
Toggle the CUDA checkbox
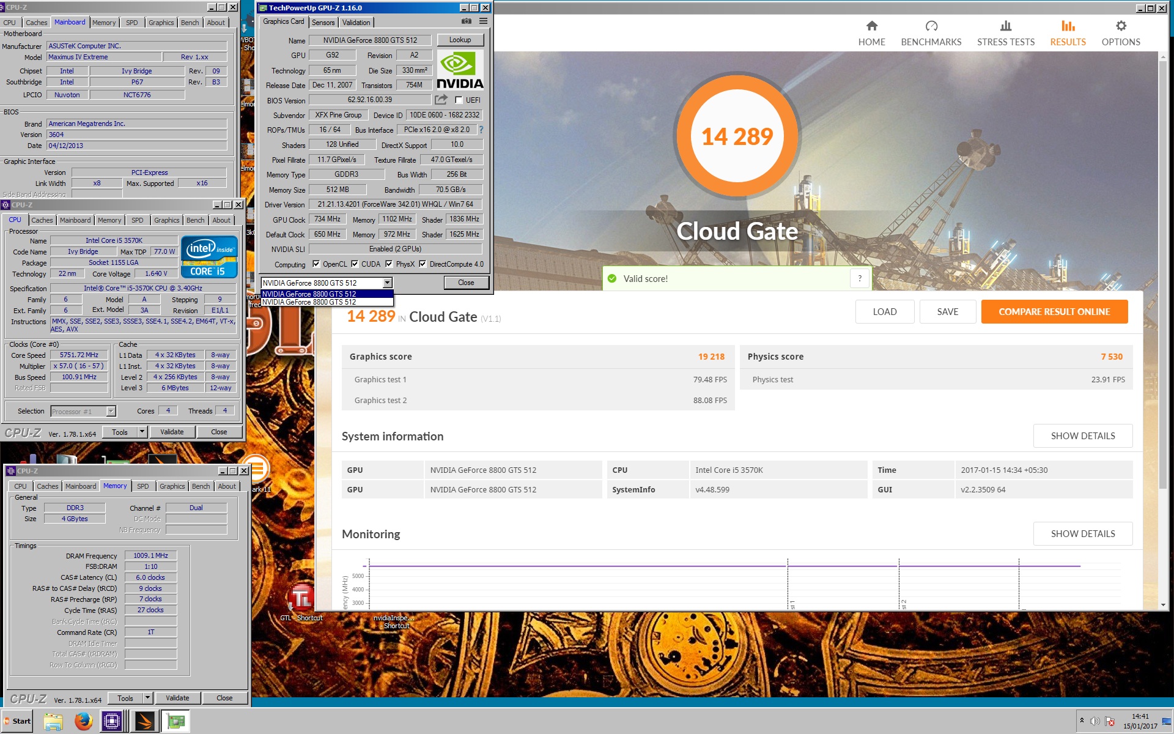tap(355, 264)
